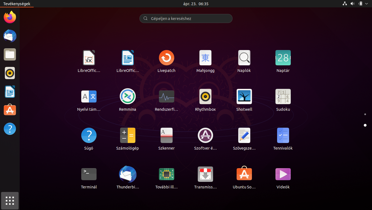Click the Rhythmbox icon in the app grid
Screen dimensions: 372x210
(205, 97)
